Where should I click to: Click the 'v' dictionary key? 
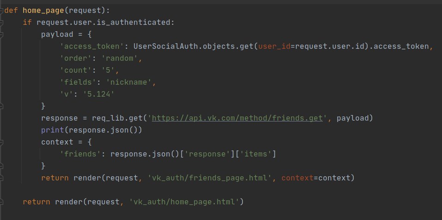click(66, 94)
